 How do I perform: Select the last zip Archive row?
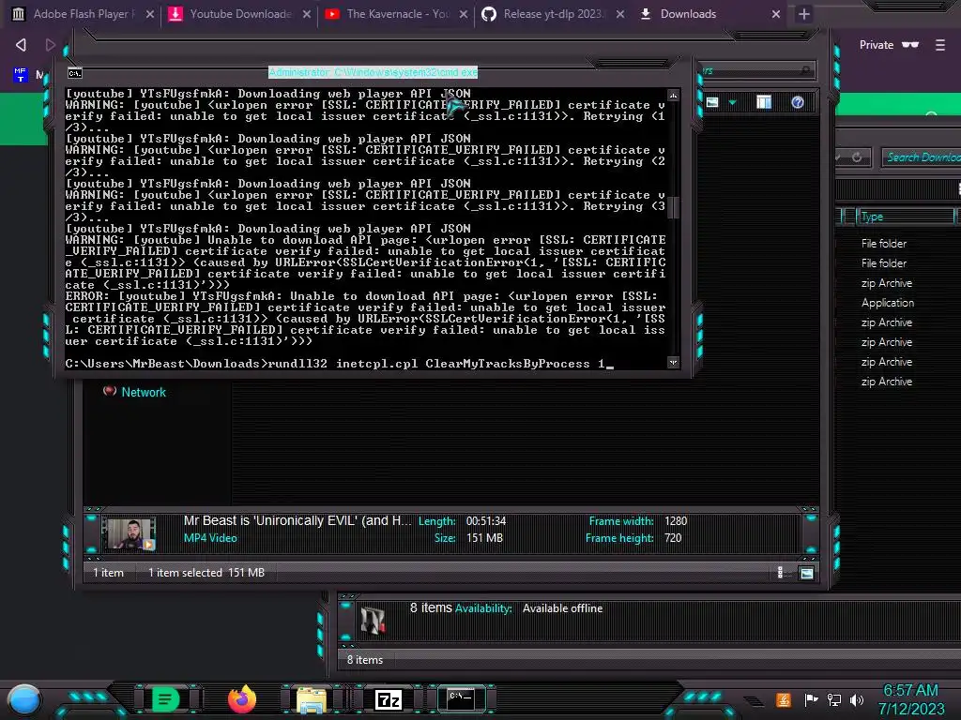(886, 382)
